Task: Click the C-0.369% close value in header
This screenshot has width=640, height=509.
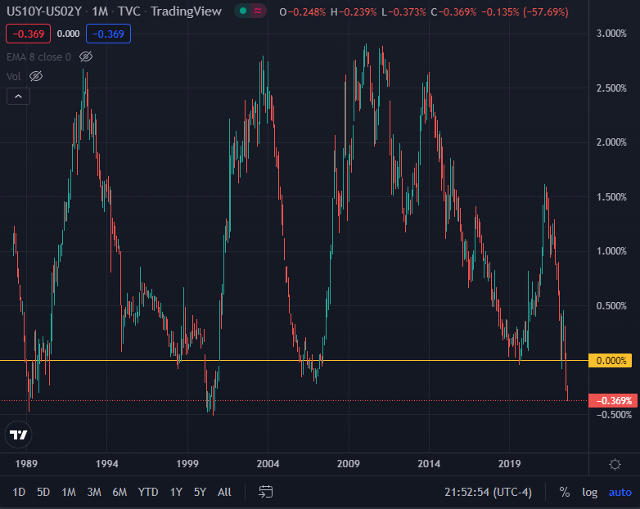Action: tap(453, 12)
